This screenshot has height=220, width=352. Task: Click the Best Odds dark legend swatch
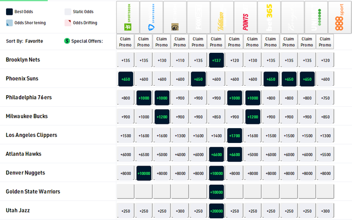click(x=9, y=11)
